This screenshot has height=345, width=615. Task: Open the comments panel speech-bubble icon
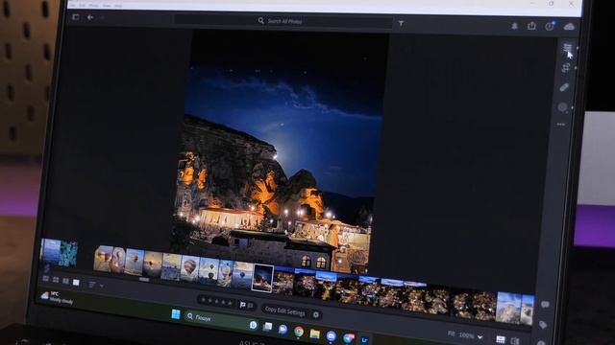click(545, 305)
